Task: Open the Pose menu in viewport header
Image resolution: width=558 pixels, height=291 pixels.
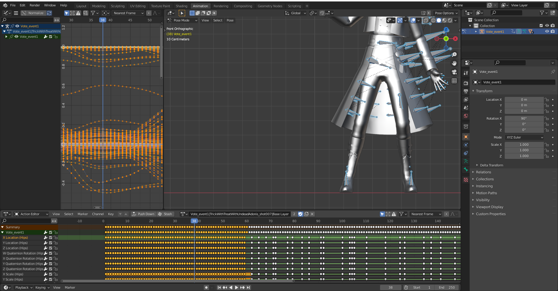Action: [x=230, y=20]
